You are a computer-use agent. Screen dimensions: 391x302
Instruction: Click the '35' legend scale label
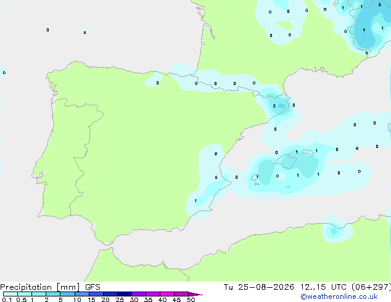pos(148,300)
